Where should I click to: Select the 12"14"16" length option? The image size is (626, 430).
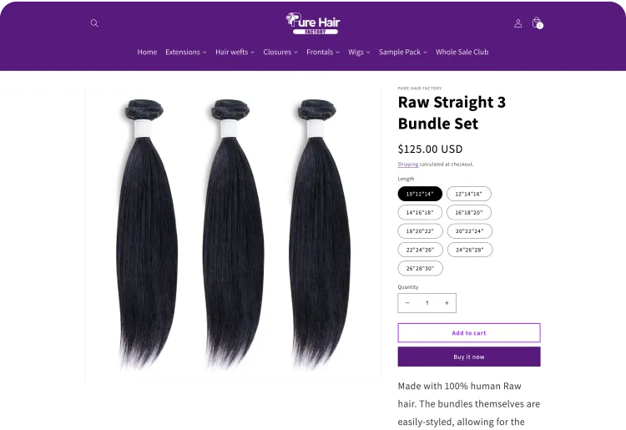coord(469,194)
